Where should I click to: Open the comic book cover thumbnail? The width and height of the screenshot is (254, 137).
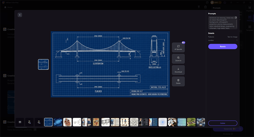(96, 122)
